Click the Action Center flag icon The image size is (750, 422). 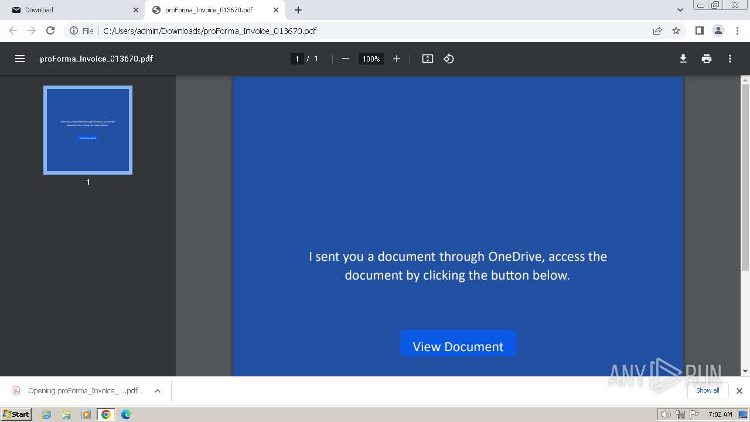[x=694, y=414]
